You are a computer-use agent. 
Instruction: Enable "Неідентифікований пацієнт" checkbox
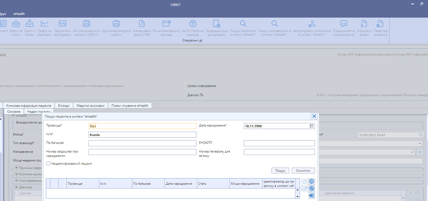[49, 162]
